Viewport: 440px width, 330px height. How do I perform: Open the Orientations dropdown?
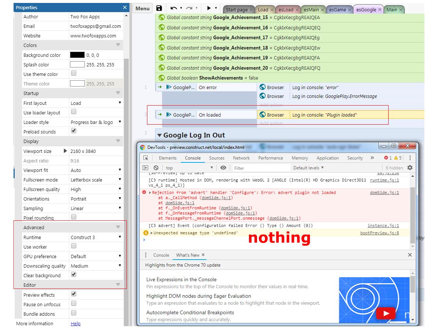tap(96, 199)
